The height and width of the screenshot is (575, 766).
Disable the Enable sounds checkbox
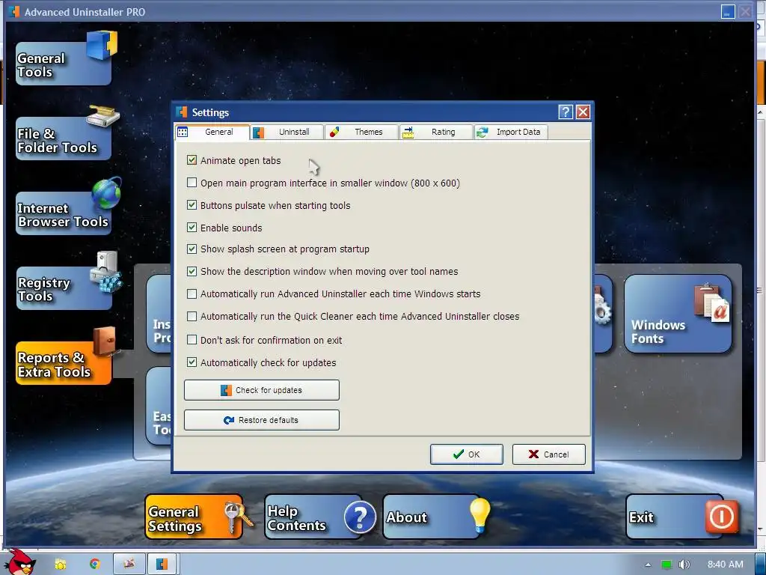(x=192, y=228)
